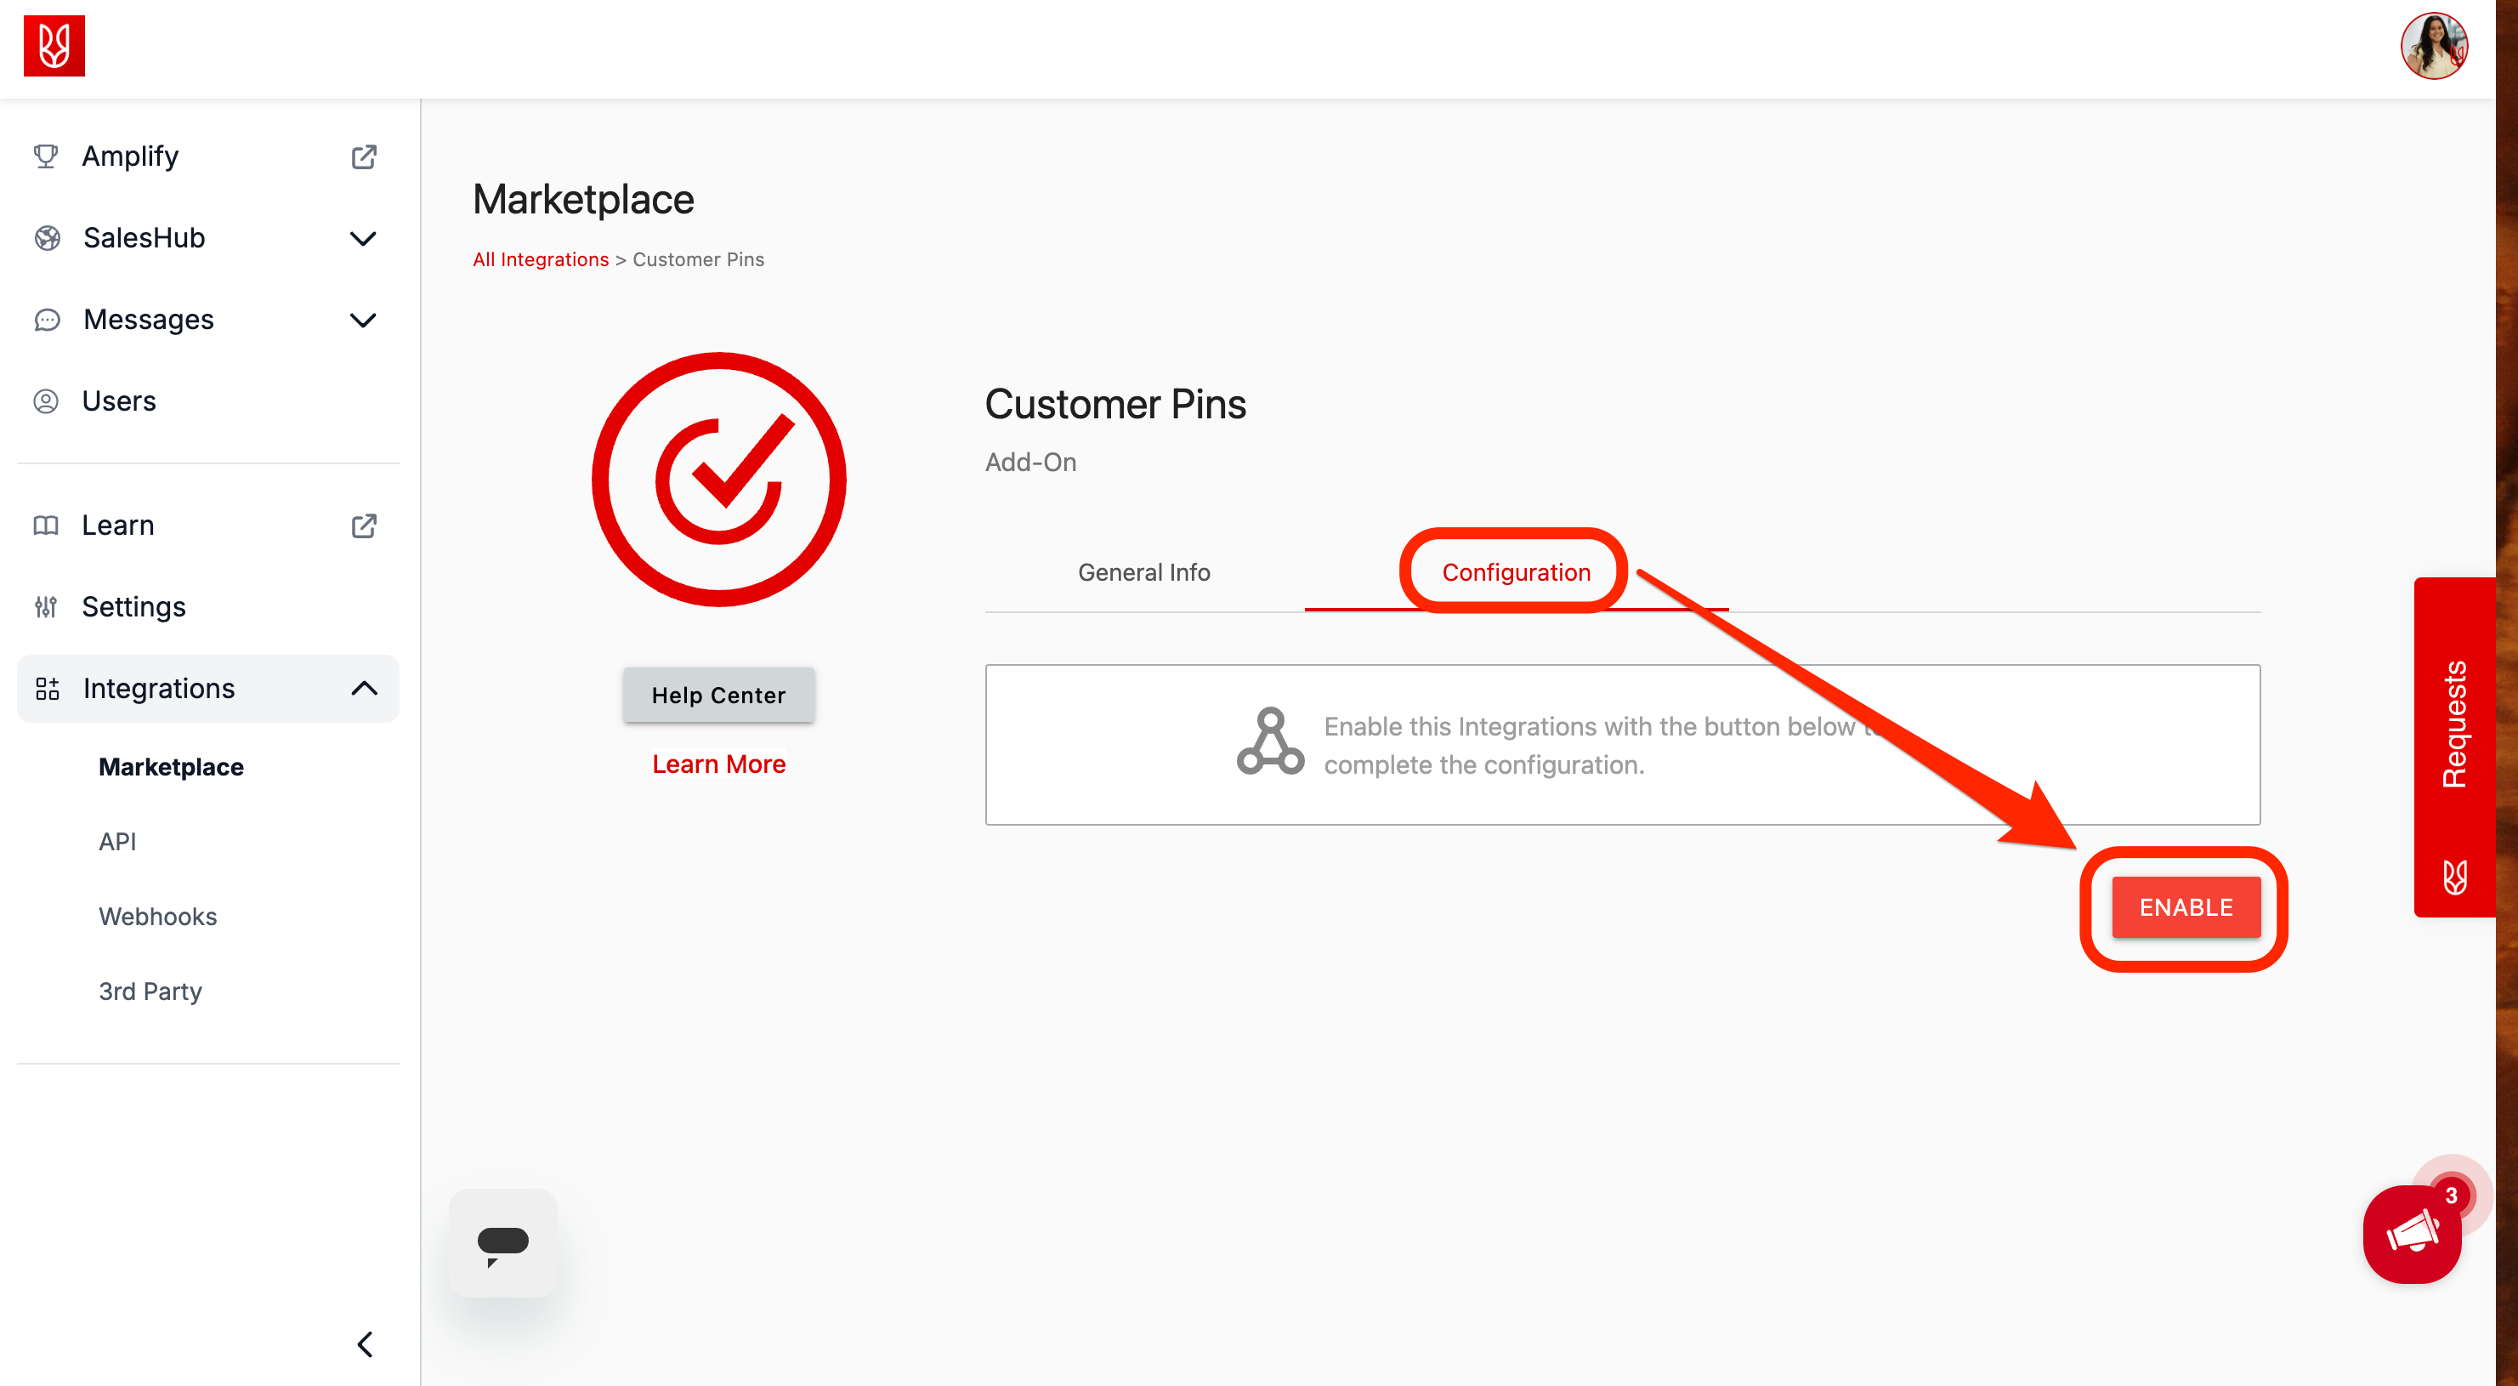Collapse the Integrations section

pos(364,688)
